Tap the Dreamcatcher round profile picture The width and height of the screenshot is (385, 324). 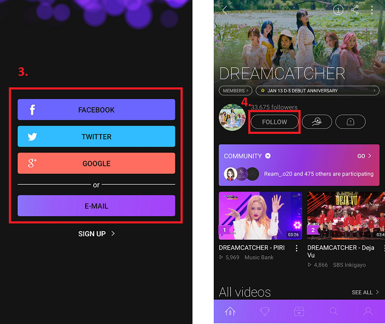pos(232,117)
